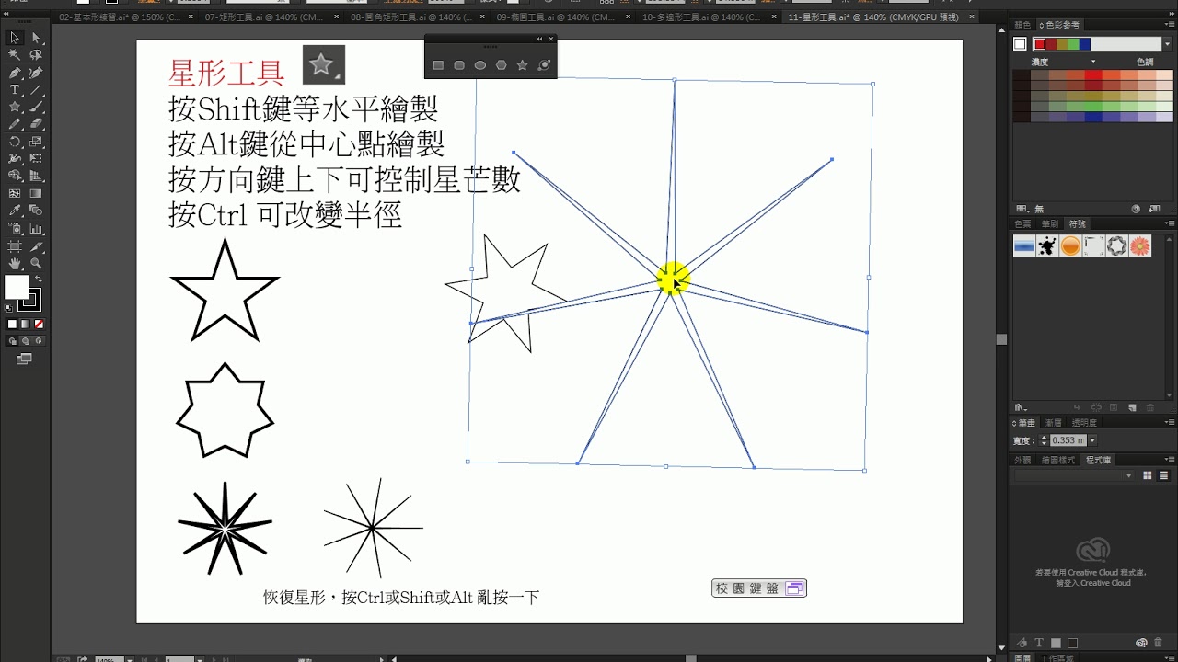This screenshot has width=1178, height=662.
Task: Open Symbols panel menu
Action: (1170, 223)
